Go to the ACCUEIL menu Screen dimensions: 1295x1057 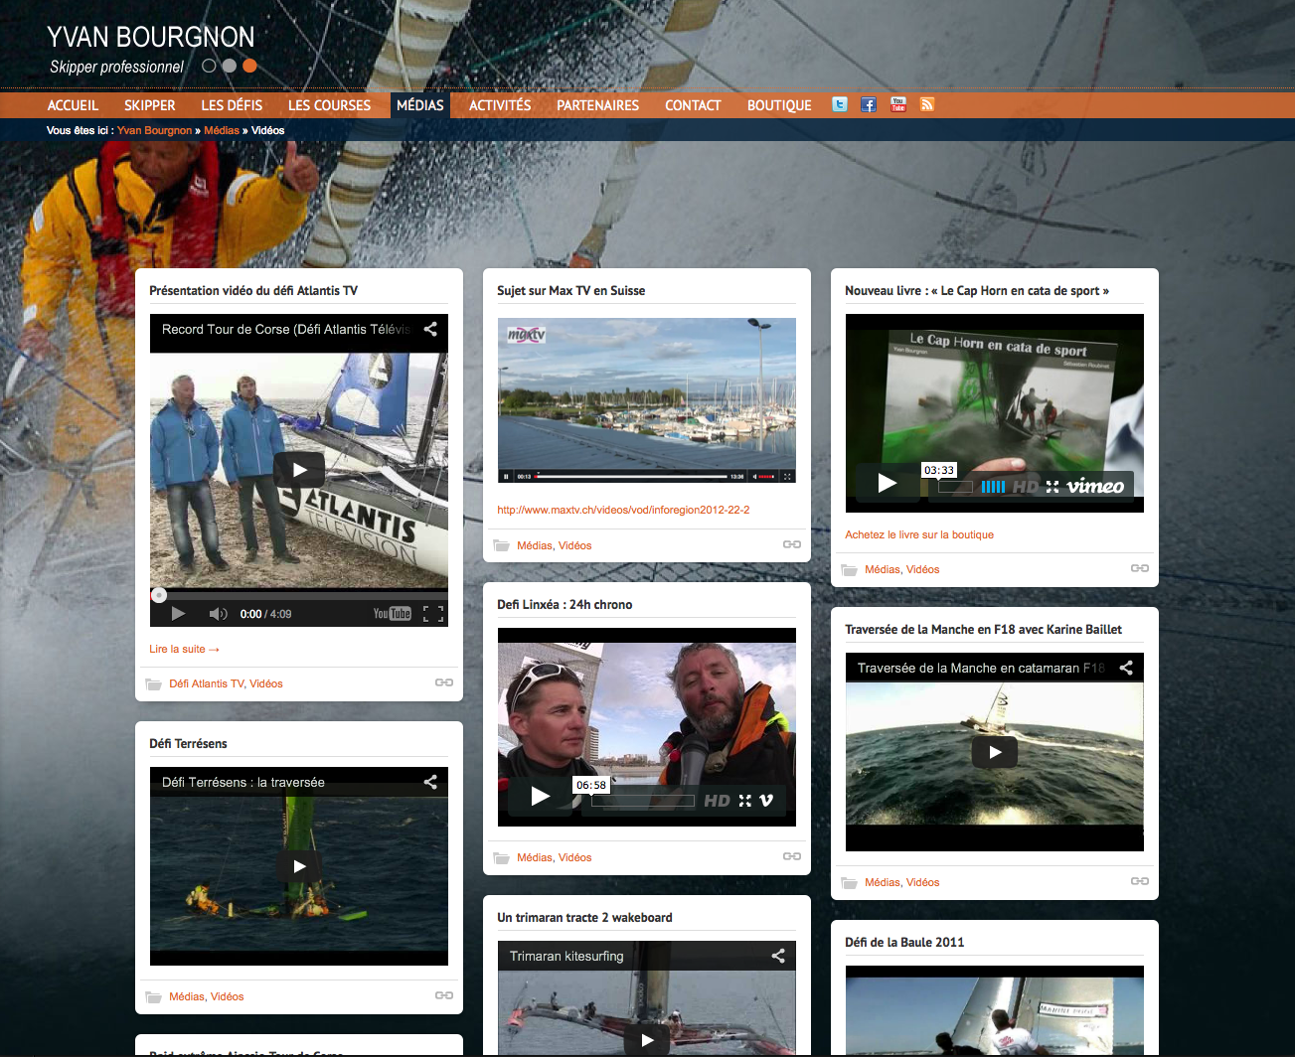tap(73, 105)
